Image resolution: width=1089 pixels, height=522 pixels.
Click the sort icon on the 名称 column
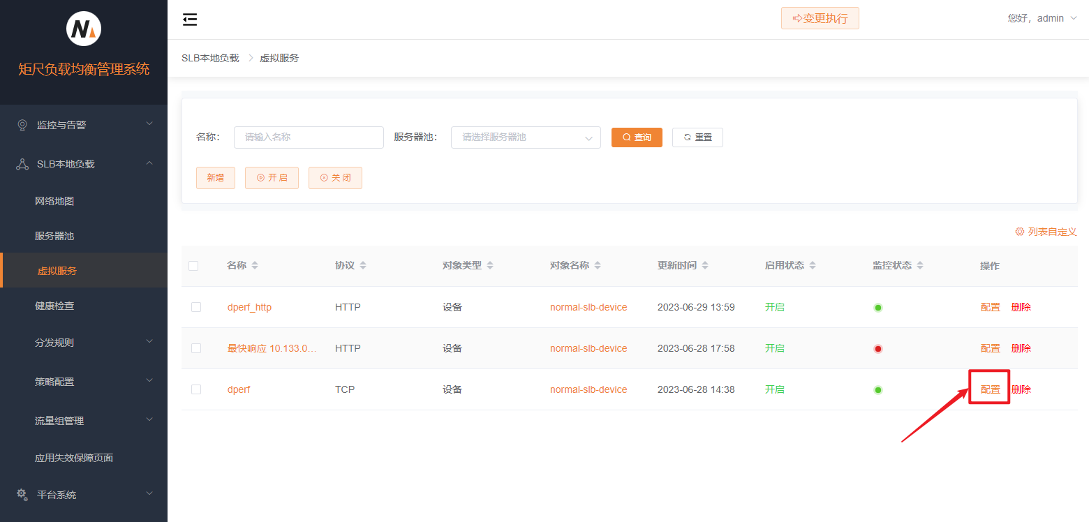coord(255,266)
